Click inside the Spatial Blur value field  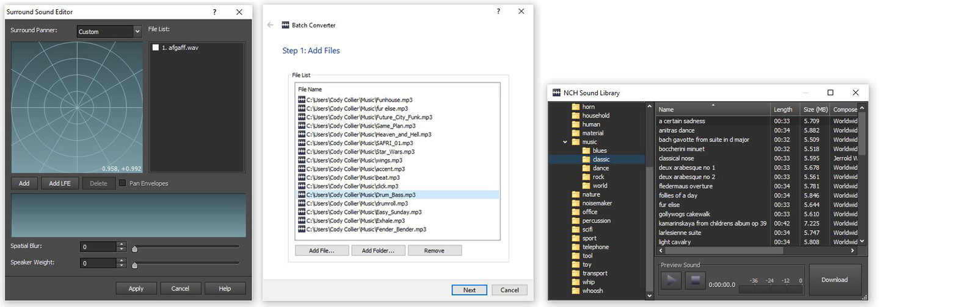tap(98, 247)
